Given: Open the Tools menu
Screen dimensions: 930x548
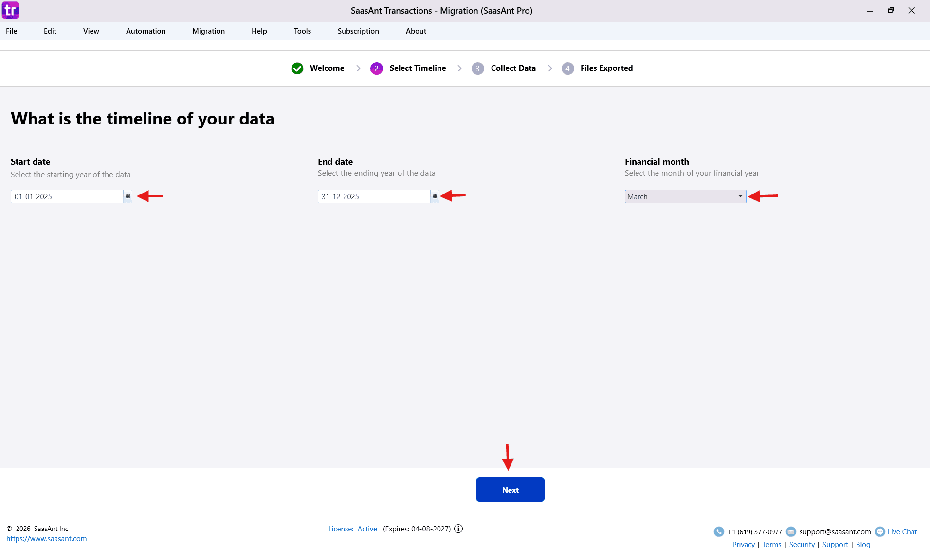Looking at the screenshot, I should coord(302,31).
